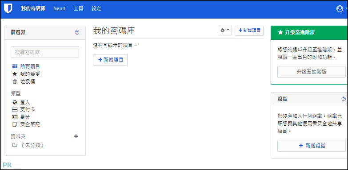Click the 升級至進階版 button
The image size is (348, 170).
(312, 72)
